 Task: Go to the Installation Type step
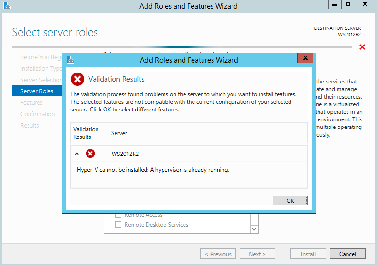[41, 69]
